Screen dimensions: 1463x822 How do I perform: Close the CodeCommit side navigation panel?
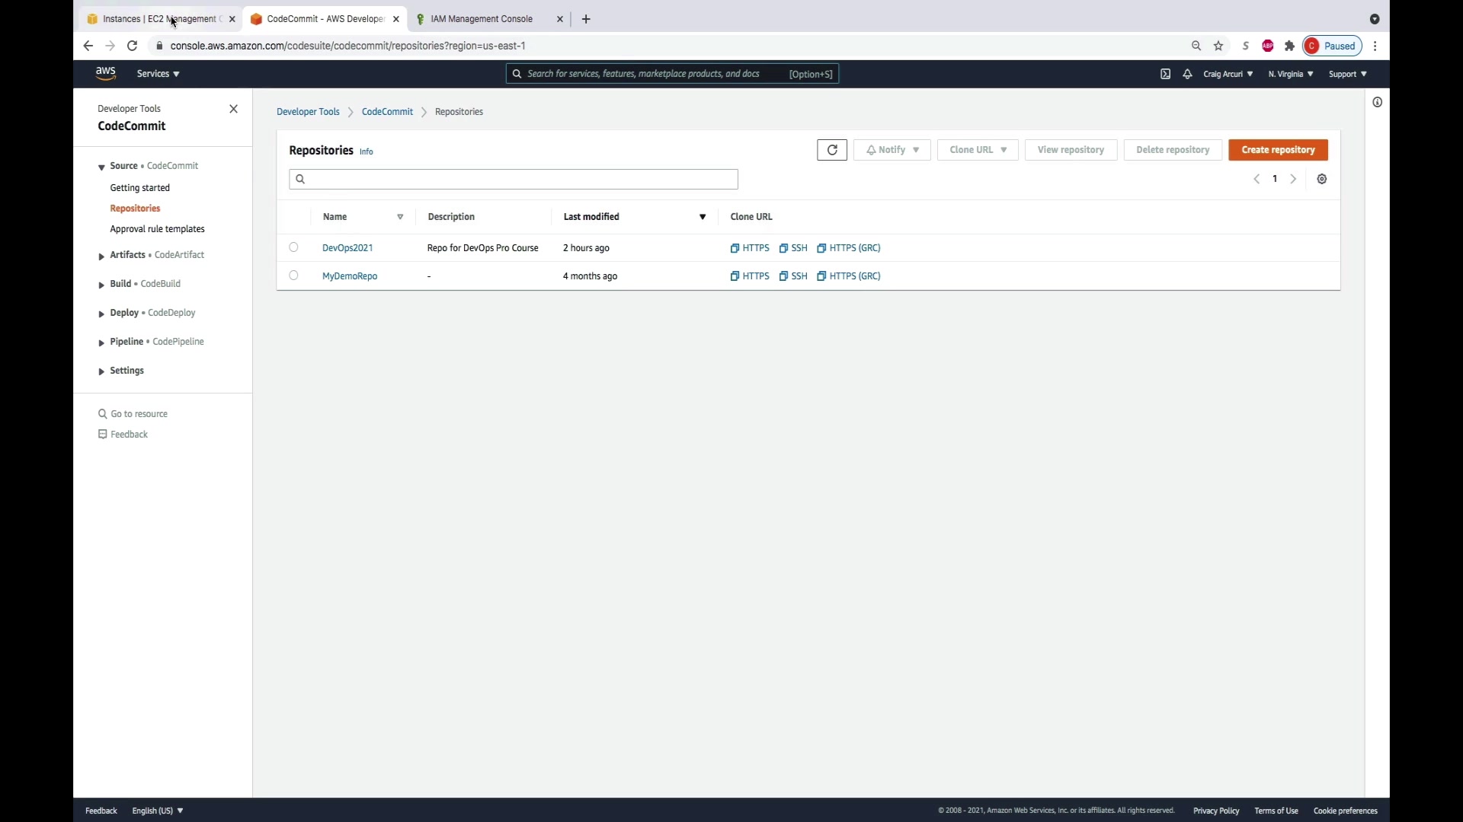(x=234, y=109)
